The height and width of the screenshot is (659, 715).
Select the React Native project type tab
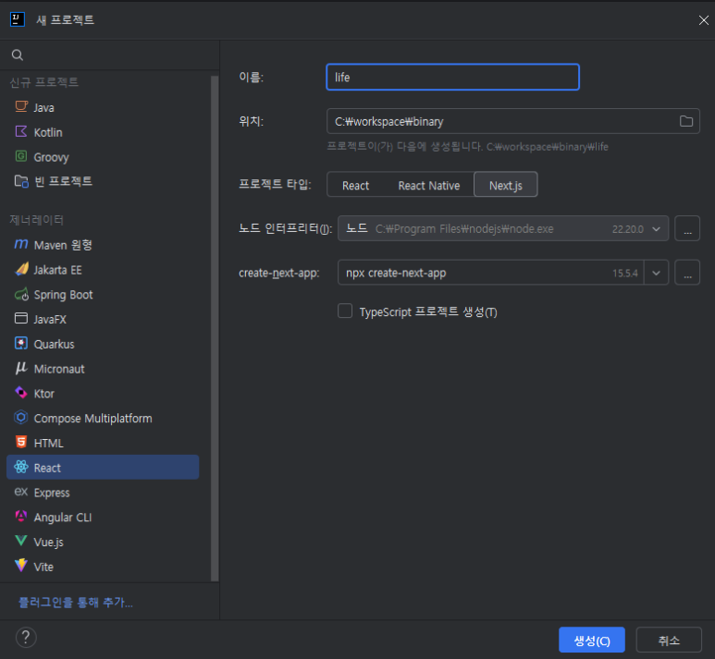(x=428, y=185)
